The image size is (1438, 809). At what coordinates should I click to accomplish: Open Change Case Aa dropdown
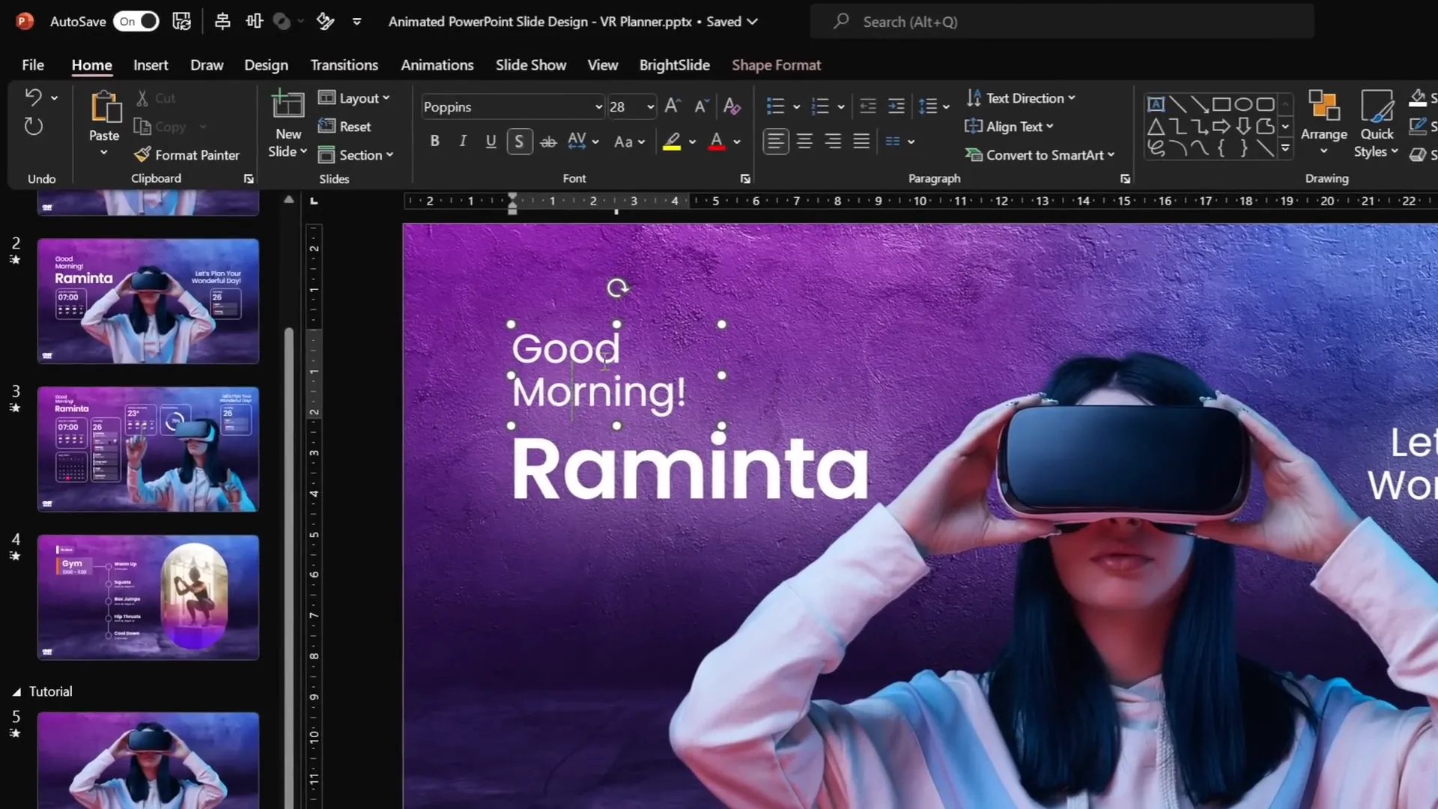point(629,141)
